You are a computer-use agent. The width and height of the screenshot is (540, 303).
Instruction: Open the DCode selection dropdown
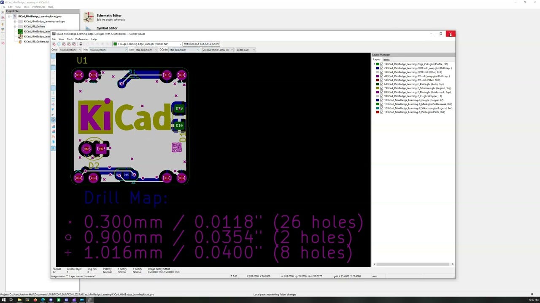[184, 50]
